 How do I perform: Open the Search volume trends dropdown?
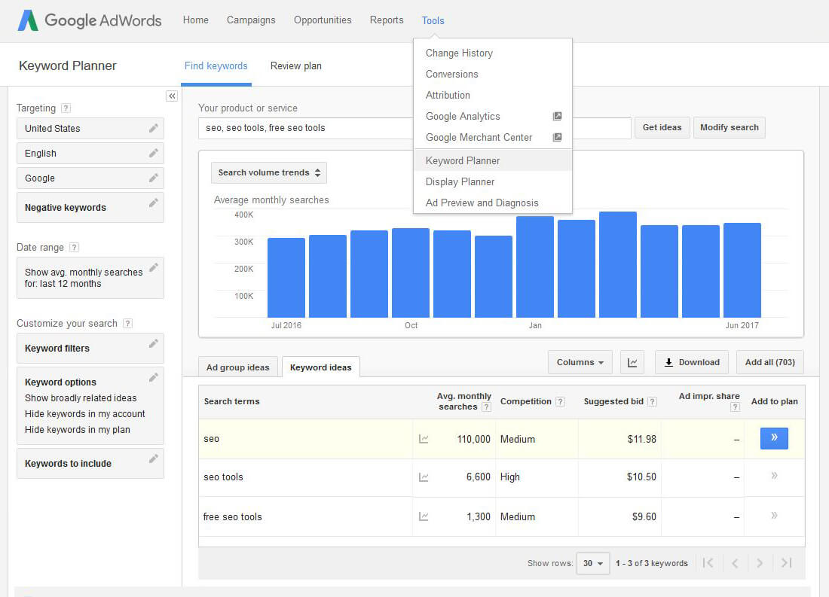(x=268, y=172)
